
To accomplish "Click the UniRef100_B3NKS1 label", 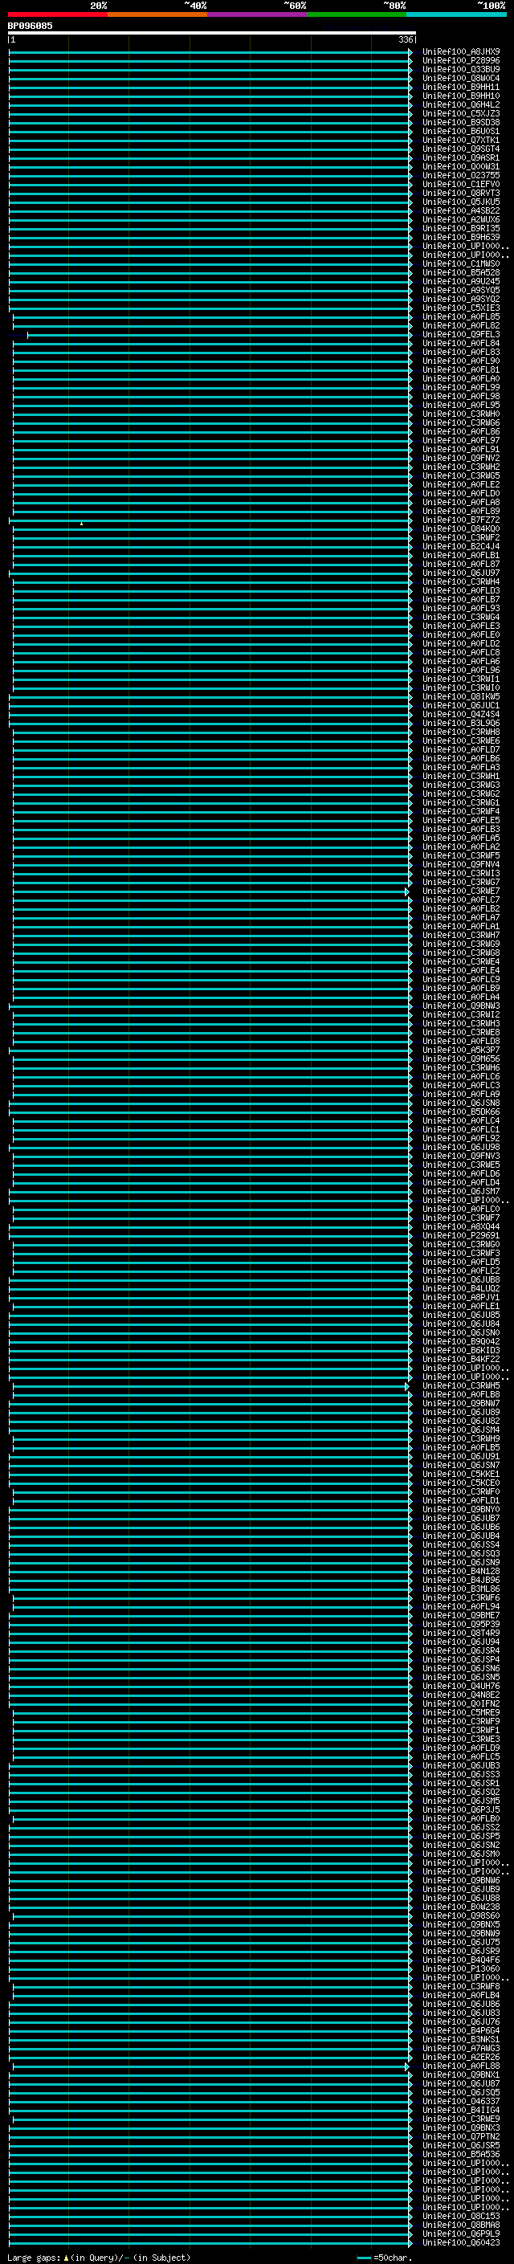I will coord(460,2039).
